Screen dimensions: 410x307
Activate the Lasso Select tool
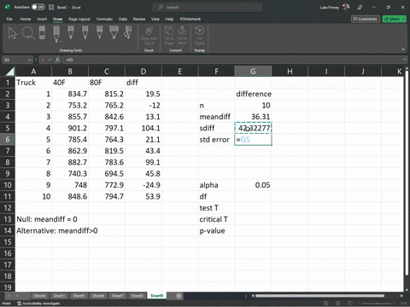click(28, 33)
